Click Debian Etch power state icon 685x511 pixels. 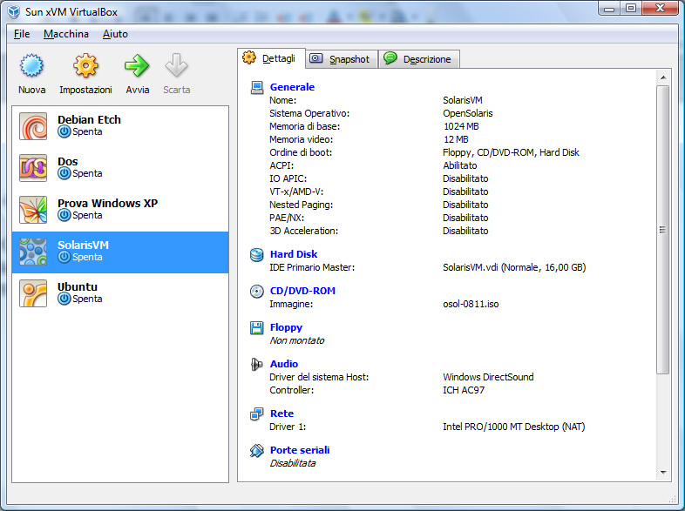pos(64,131)
